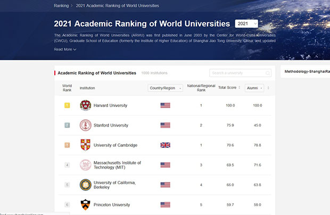Screen dimensions: 330x215
Task: Open University of California, Berkeley link
Action: tap(114, 185)
